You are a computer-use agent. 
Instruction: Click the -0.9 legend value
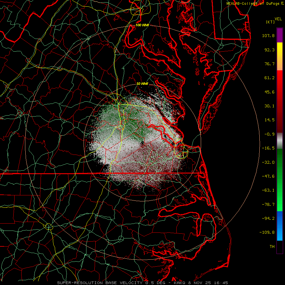tap(269, 134)
